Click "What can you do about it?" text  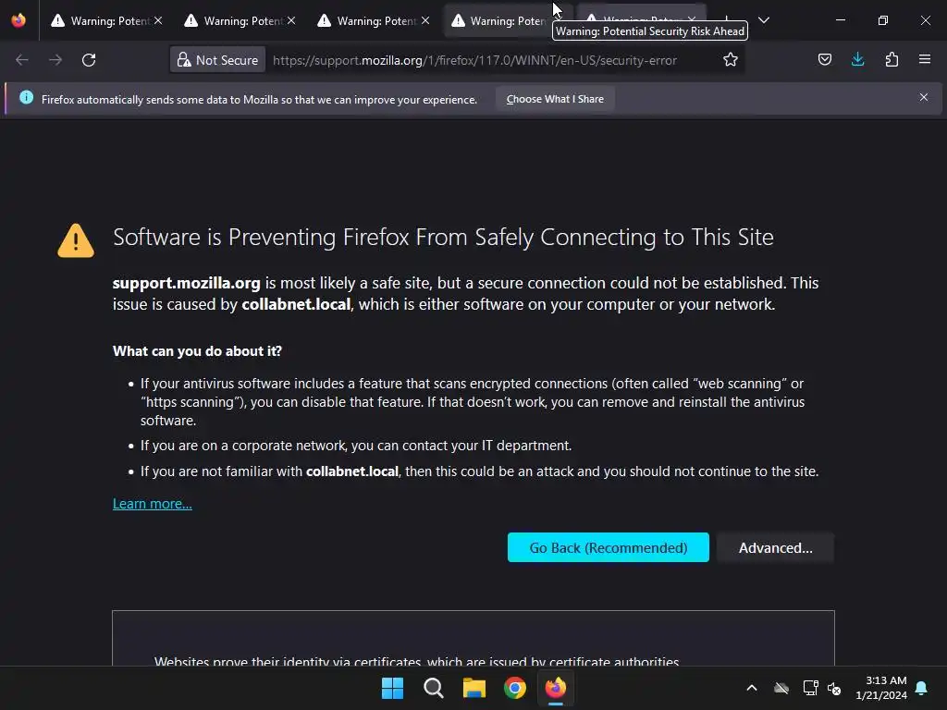197,350
